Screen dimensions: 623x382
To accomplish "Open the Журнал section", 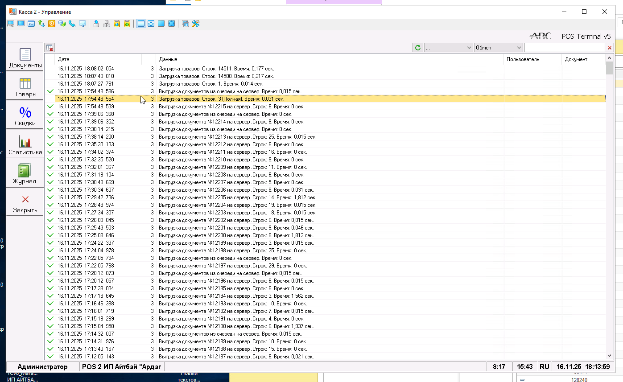I will (25, 173).
